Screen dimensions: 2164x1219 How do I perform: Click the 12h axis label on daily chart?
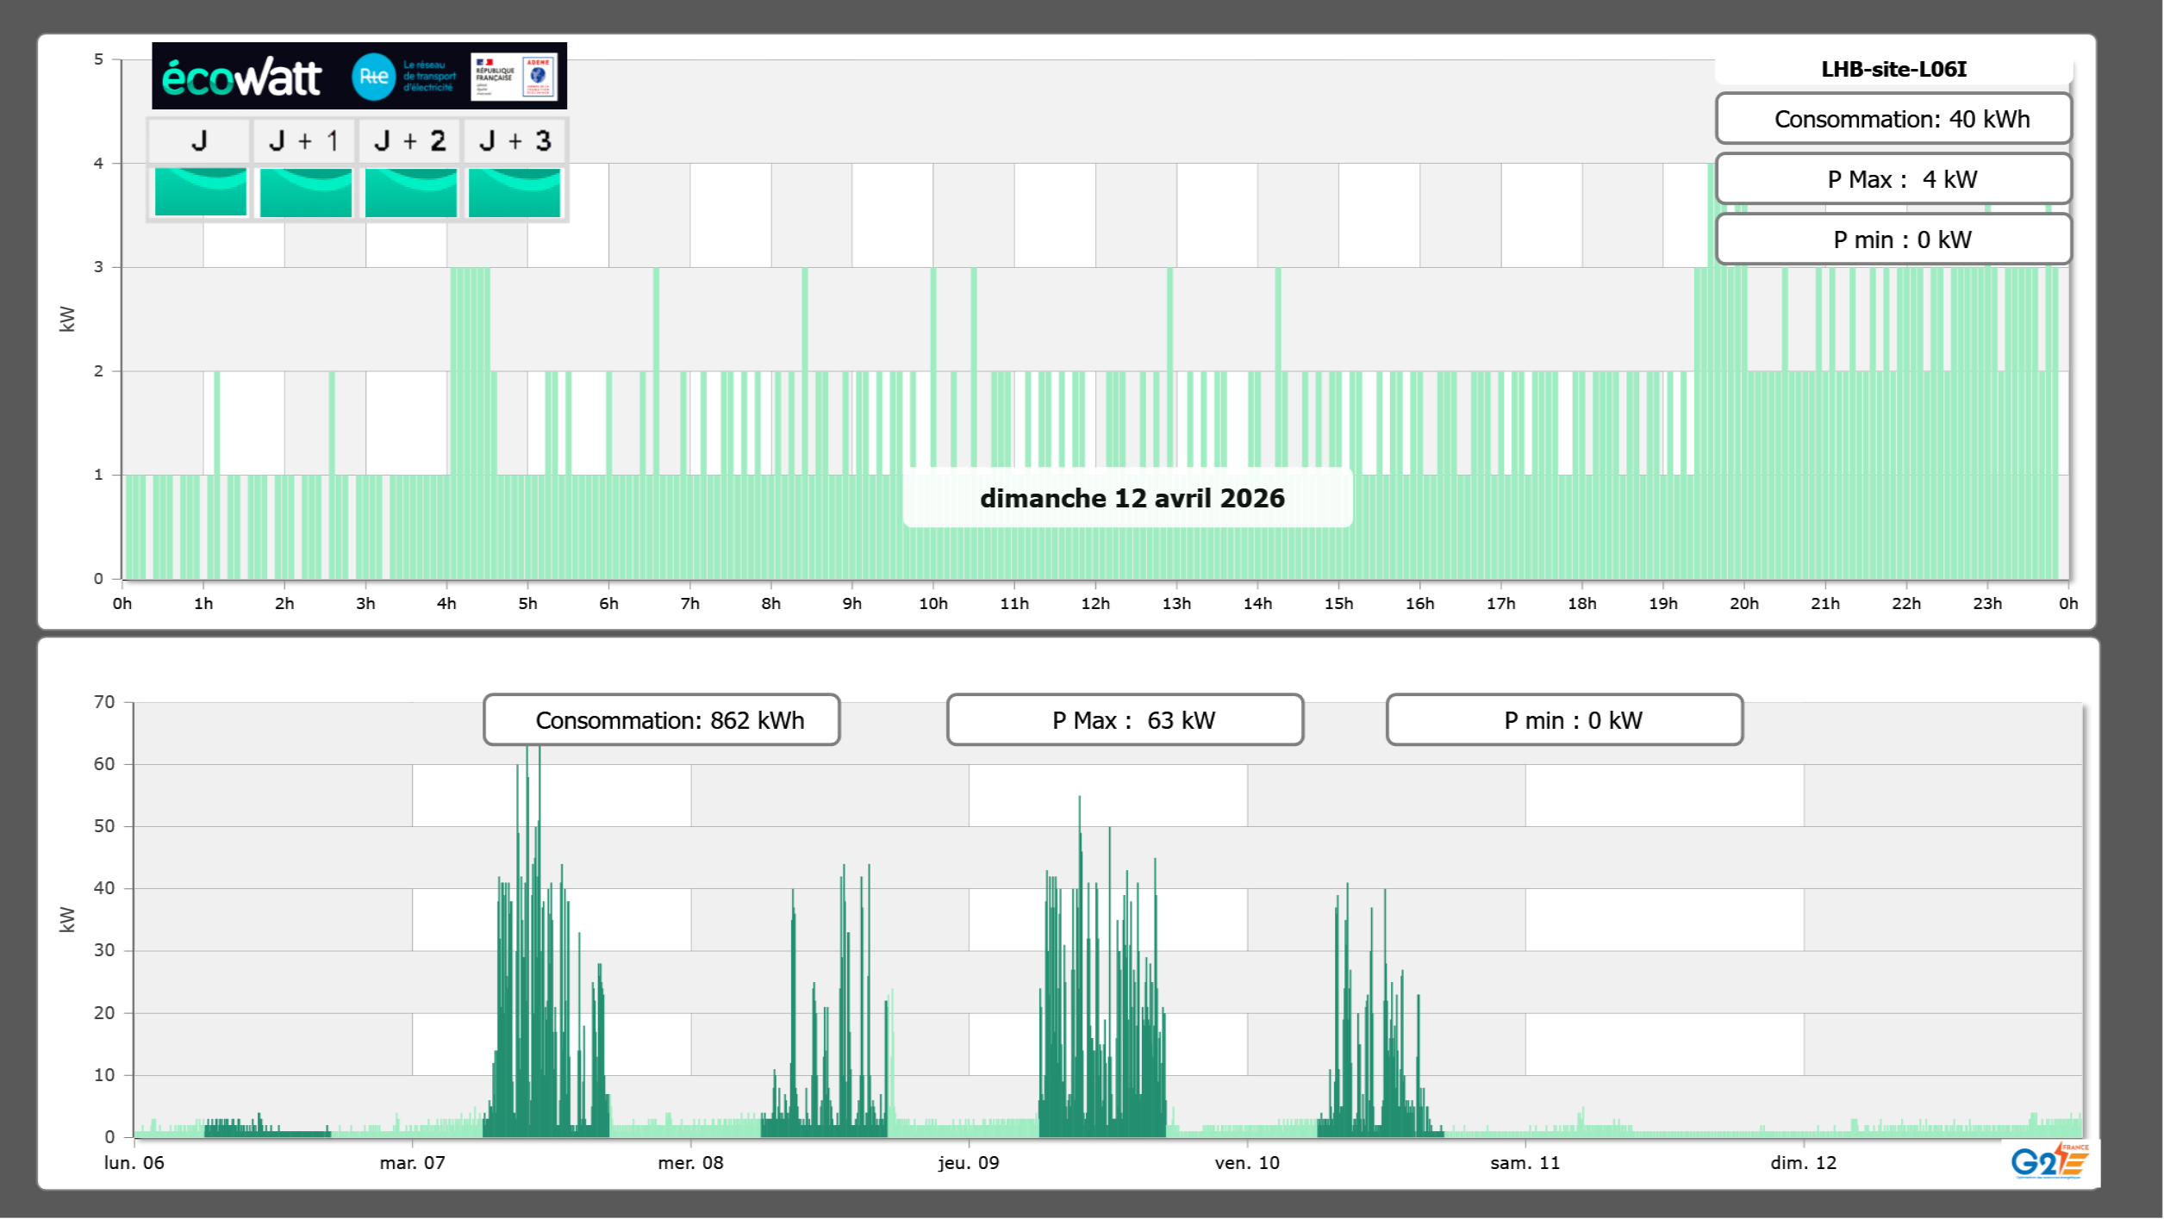1094,604
